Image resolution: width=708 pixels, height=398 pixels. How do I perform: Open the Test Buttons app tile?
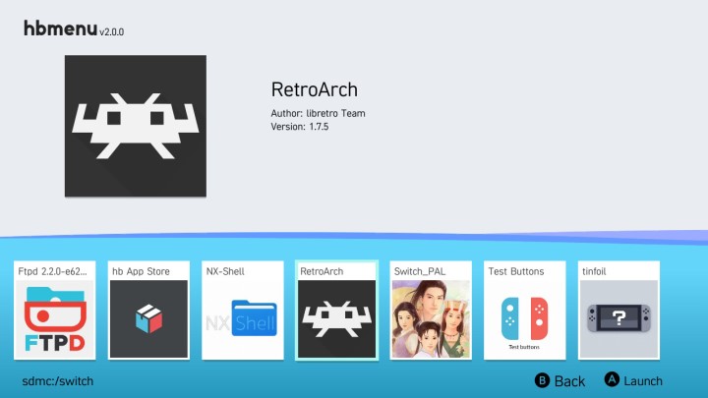525,311
